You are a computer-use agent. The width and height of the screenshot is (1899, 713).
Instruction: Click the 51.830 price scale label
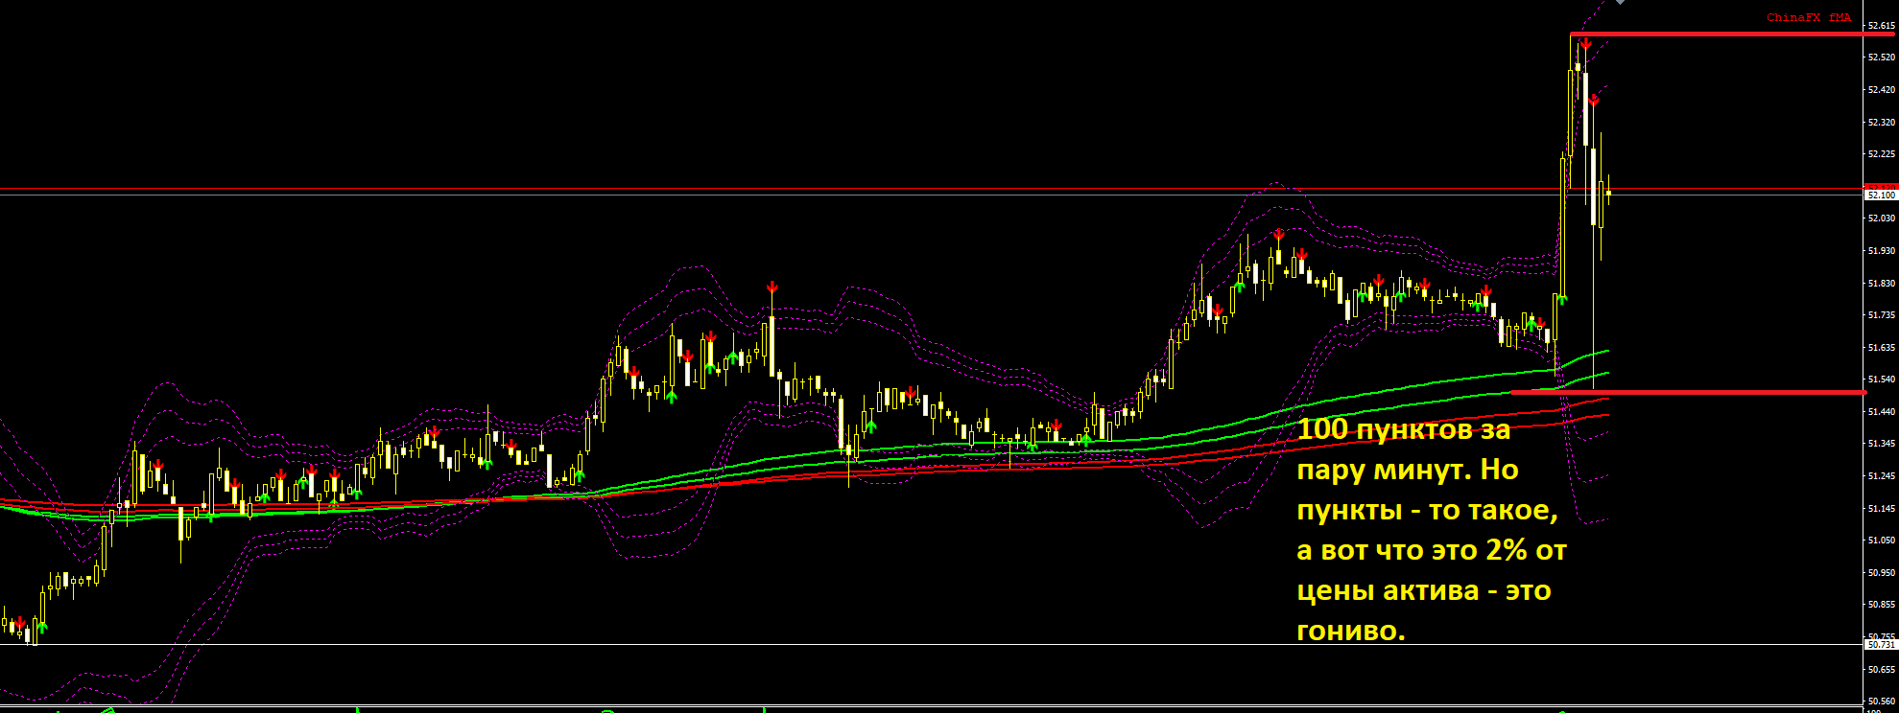click(1882, 284)
